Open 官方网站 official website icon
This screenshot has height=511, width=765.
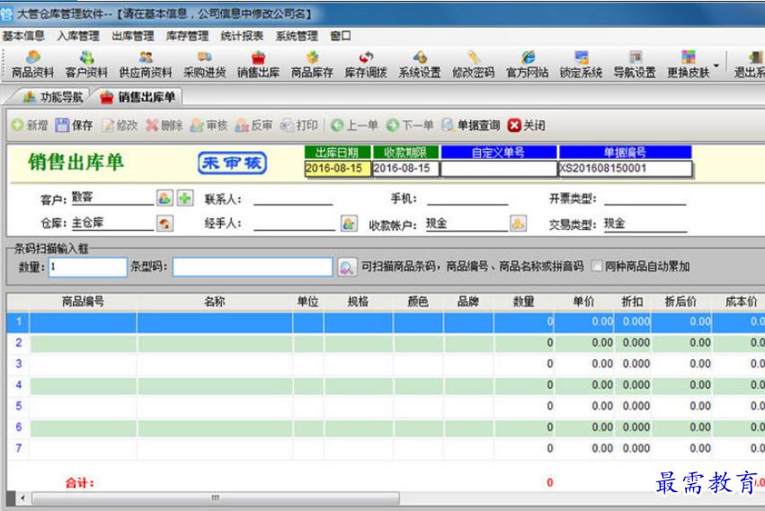click(528, 65)
